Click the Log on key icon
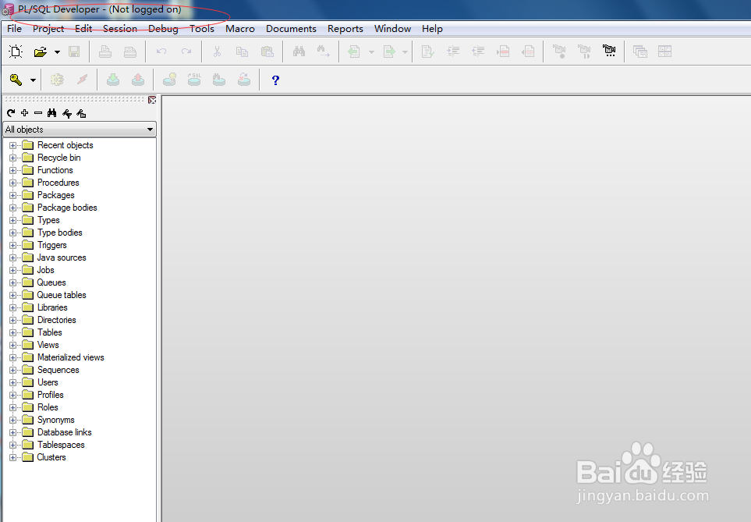 click(16, 80)
